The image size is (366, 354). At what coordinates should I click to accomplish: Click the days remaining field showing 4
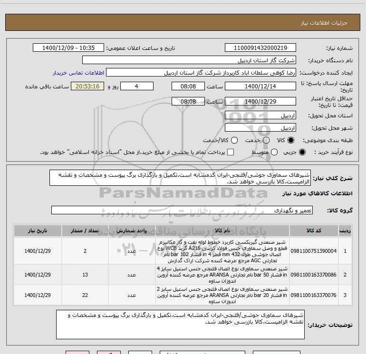click(x=136, y=86)
